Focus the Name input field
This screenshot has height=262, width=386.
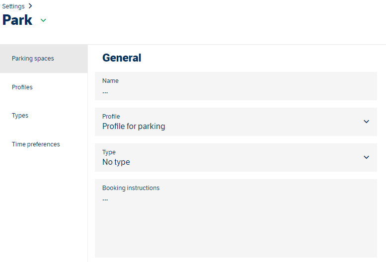(235, 91)
